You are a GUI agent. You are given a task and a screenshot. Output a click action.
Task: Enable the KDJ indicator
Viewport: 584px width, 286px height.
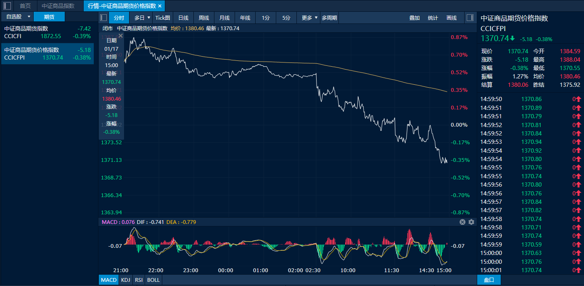click(x=125, y=280)
